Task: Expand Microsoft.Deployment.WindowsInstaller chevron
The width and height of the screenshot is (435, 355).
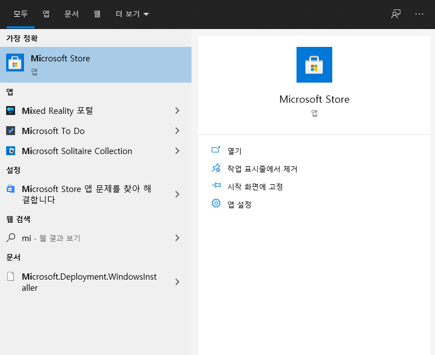Action: 177,282
